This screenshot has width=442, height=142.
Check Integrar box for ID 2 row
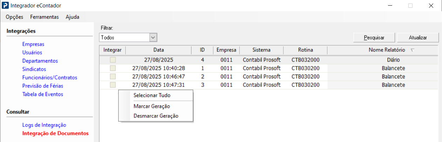point(113,77)
